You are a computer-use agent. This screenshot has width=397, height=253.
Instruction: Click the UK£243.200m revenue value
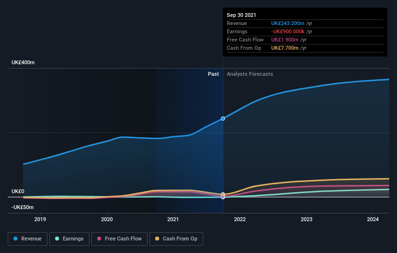(x=288, y=23)
